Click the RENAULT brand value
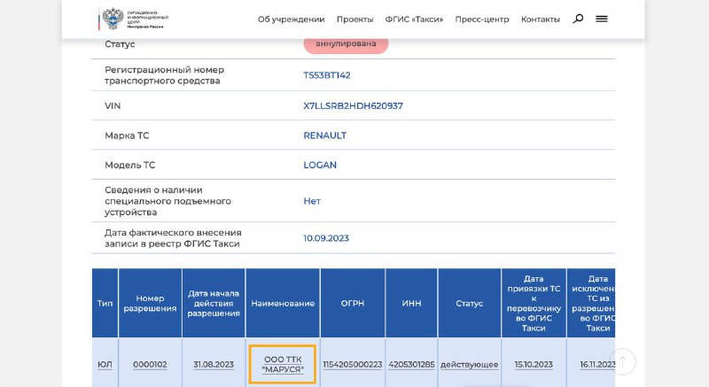This screenshot has height=387, width=709. pos(325,135)
